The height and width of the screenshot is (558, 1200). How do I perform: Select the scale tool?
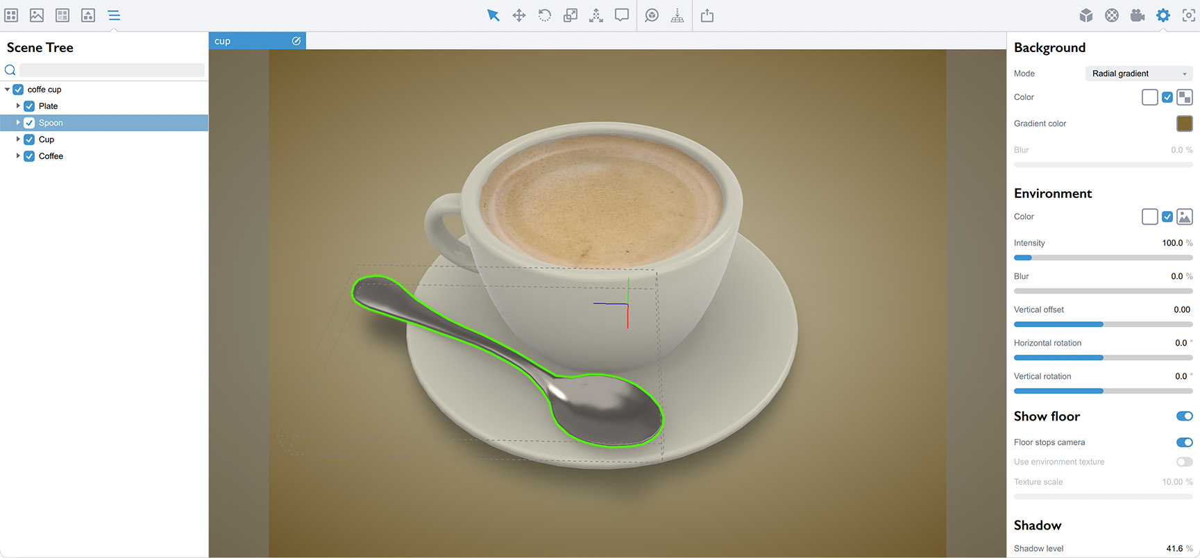(x=571, y=15)
